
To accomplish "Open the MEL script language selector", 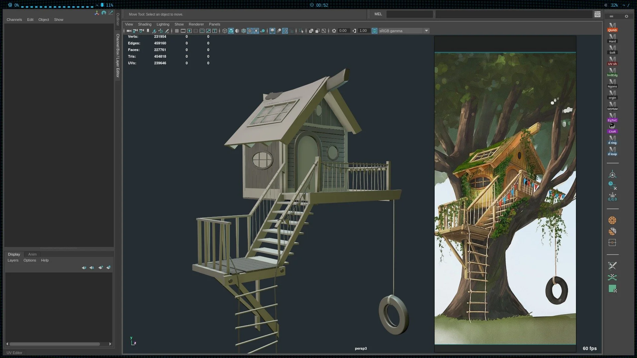I will click(x=378, y=14).
